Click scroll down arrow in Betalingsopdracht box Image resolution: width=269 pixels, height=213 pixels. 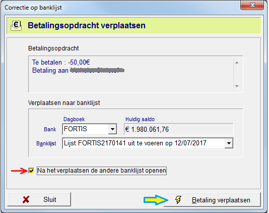237,86
